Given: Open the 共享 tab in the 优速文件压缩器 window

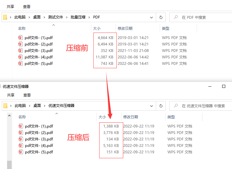Looking at the screenshot, I should tap(11, 95).
